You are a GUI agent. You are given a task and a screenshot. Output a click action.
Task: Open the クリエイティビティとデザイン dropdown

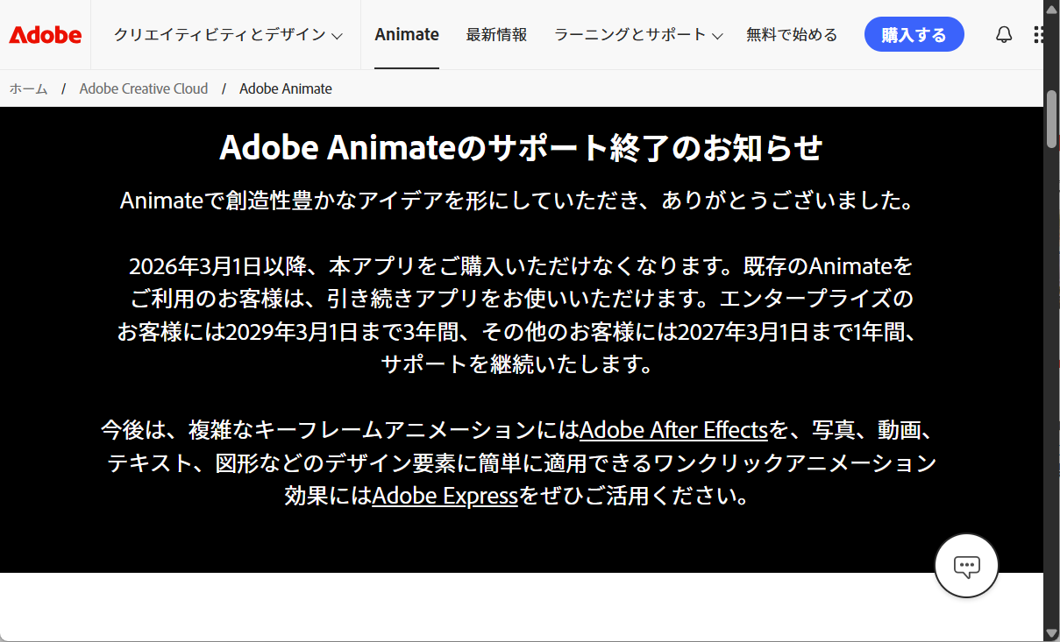pos(217,34)
